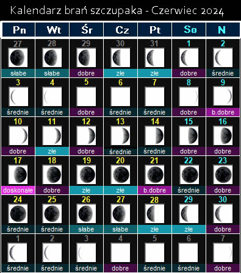Select the moon phase icon for June 28

154,213
